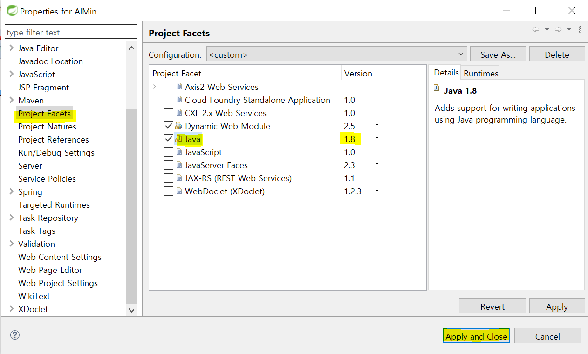Open the Configuration combo box
Image resolution: width=588 pixels, height=354 pixels.
[x=336, y=54]
